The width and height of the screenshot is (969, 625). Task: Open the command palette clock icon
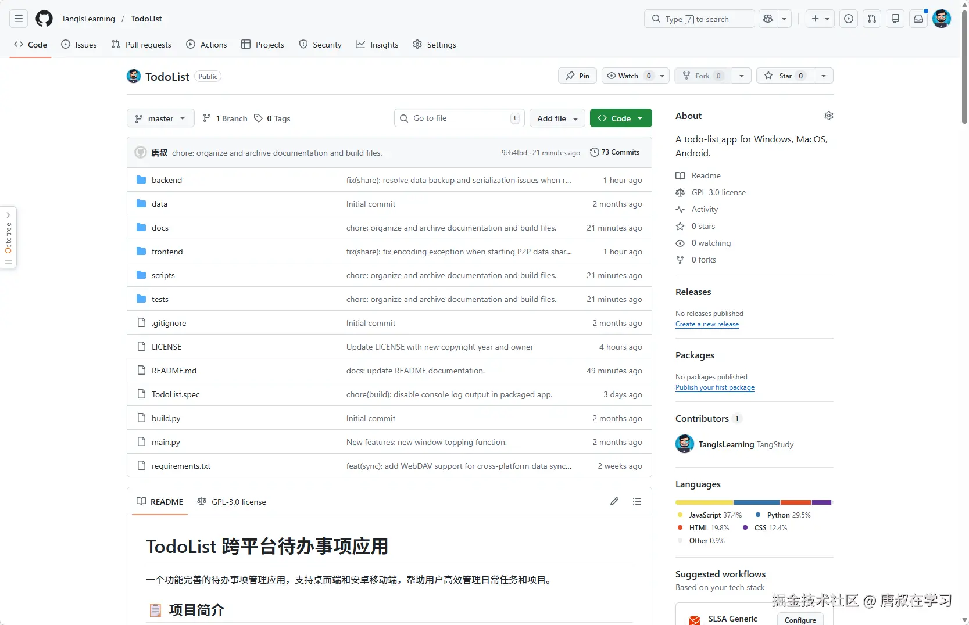click(x=848, y=19)
